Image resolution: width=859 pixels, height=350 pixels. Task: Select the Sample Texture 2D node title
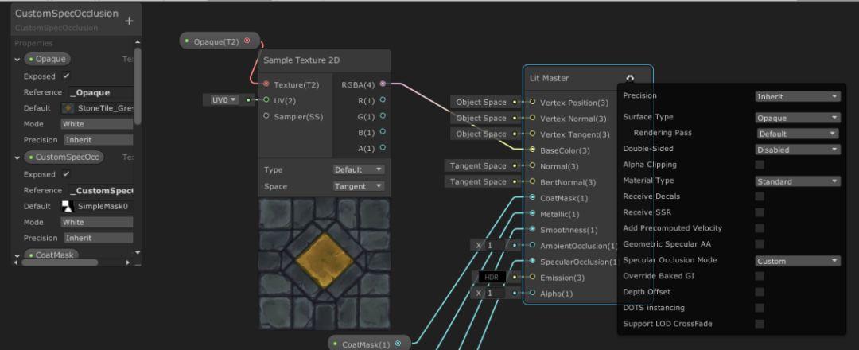pos(302,60)
